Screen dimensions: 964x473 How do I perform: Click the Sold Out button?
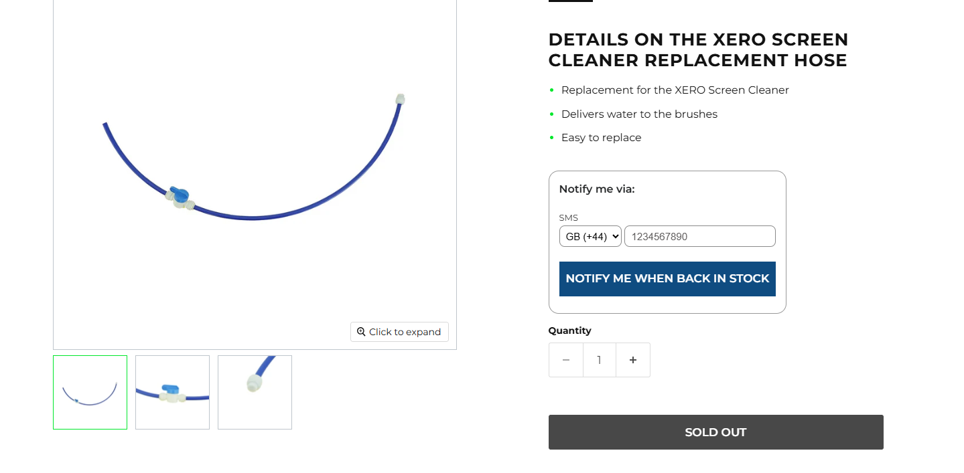coord(715,432)
